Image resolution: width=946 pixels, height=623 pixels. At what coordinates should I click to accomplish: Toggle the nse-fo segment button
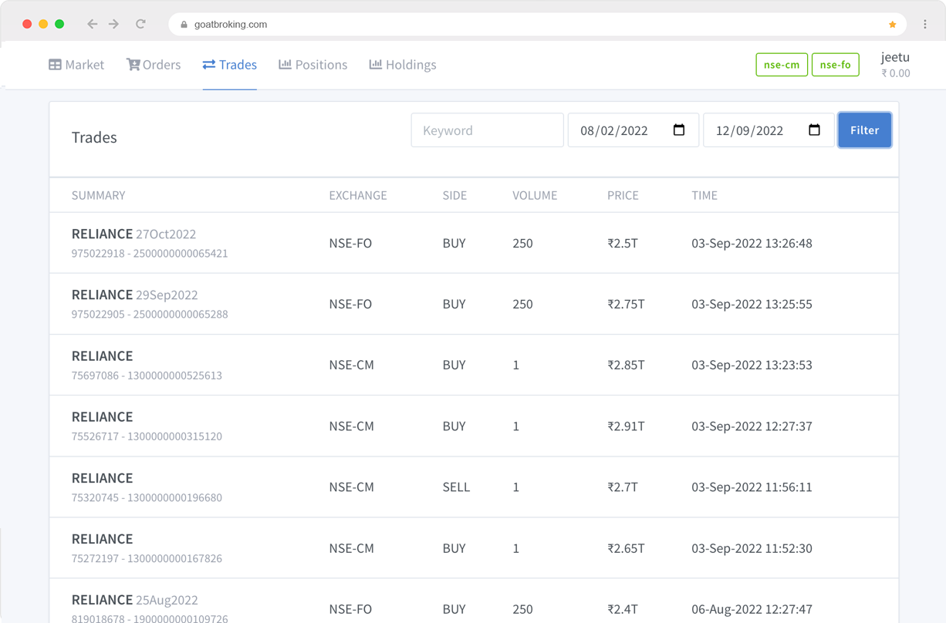pos(835,65)
